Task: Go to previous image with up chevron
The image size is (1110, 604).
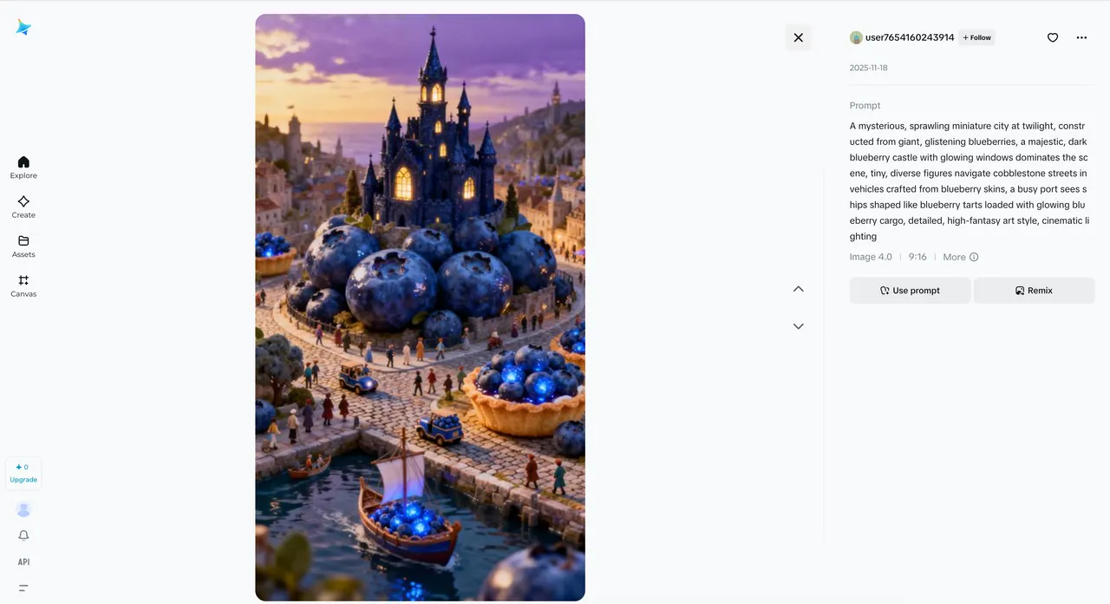Action: (799, 289)
